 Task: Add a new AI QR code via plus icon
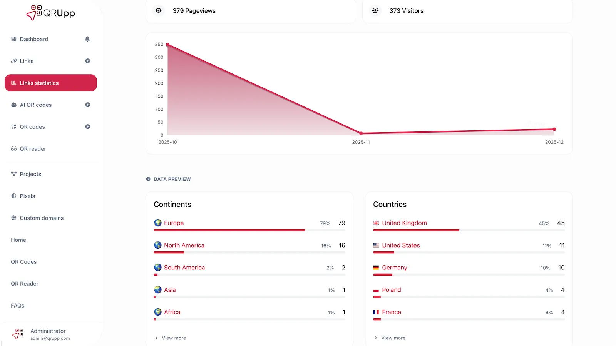pyautogui.click(x=88, y=105)
